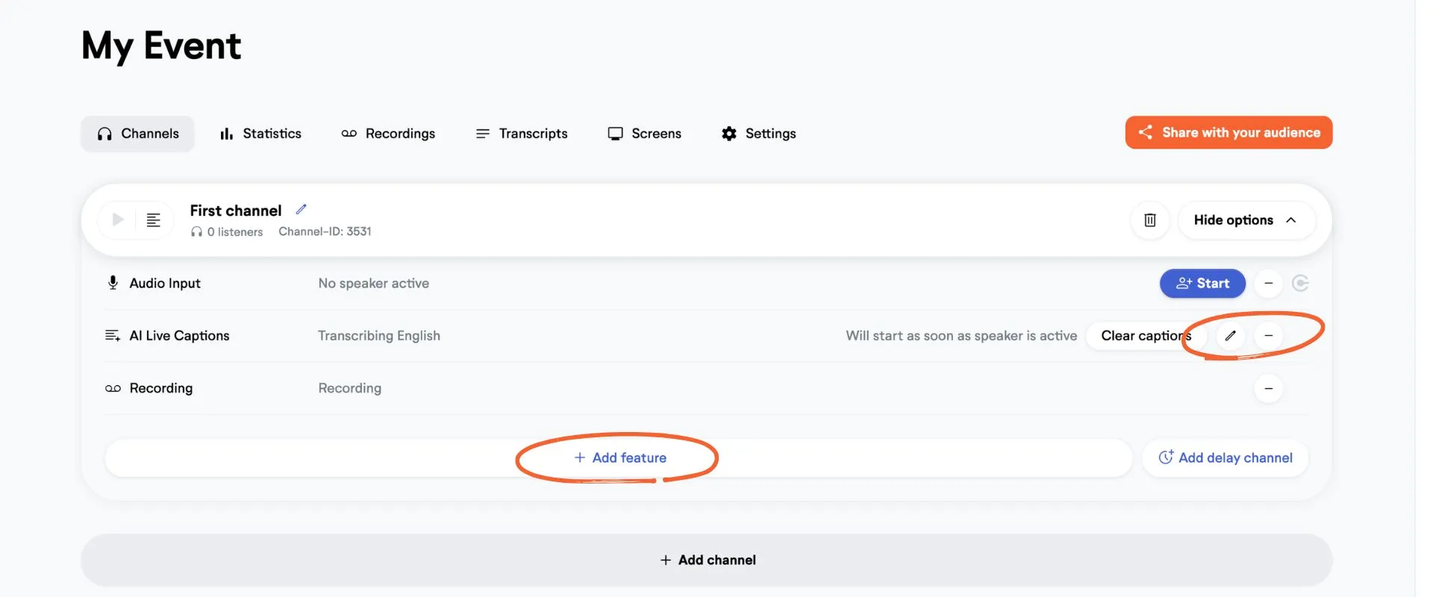
Task: Play the First channel audio
Action: pos(118,219)
